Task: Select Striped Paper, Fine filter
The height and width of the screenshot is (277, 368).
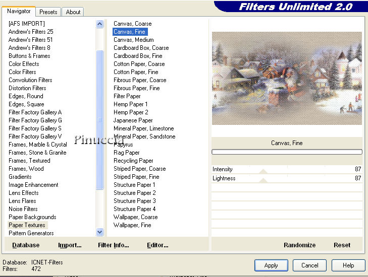Action: (136, 177)
